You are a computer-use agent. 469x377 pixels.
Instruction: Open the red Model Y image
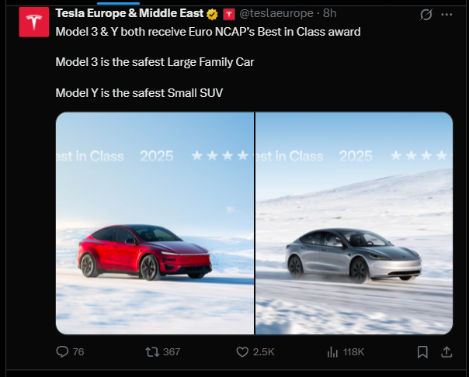pos(155,223)
